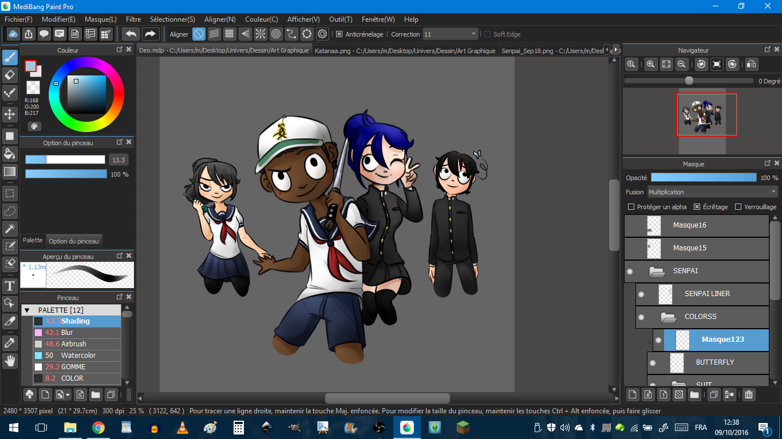Enable the concentric circle snap guide
Image resolution: width=782 pixels, height=439 pixels.
click(x=276, y=34)
